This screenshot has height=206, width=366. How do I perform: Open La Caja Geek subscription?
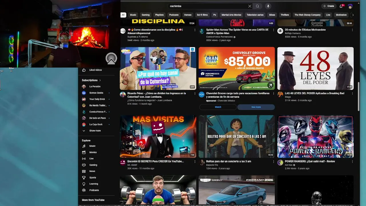(96, 124)
